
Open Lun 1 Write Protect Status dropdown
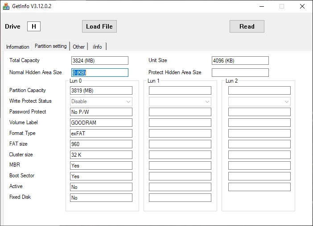coord(180,101)
